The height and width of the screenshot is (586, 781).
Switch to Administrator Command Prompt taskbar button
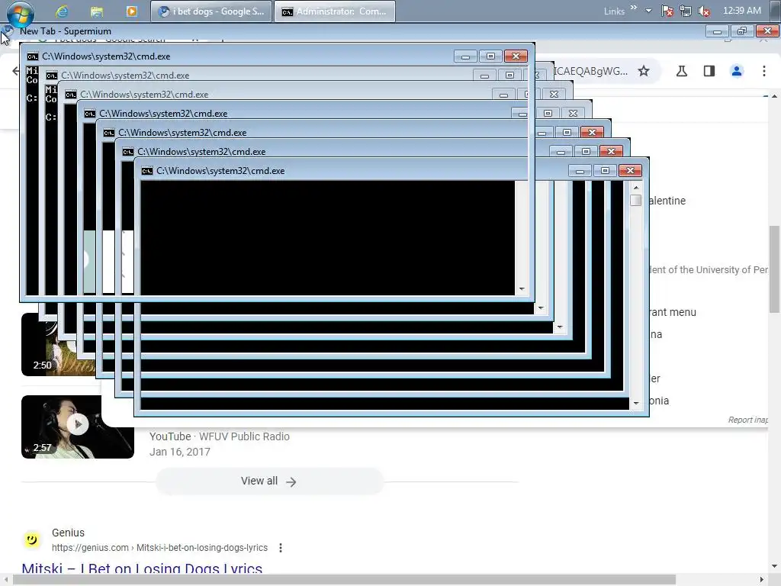pos(335,11)
